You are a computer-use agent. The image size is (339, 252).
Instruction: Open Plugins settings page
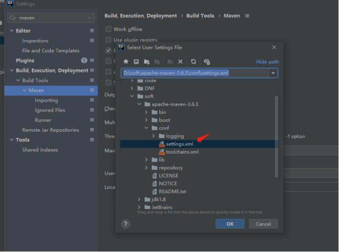[25, 61]
